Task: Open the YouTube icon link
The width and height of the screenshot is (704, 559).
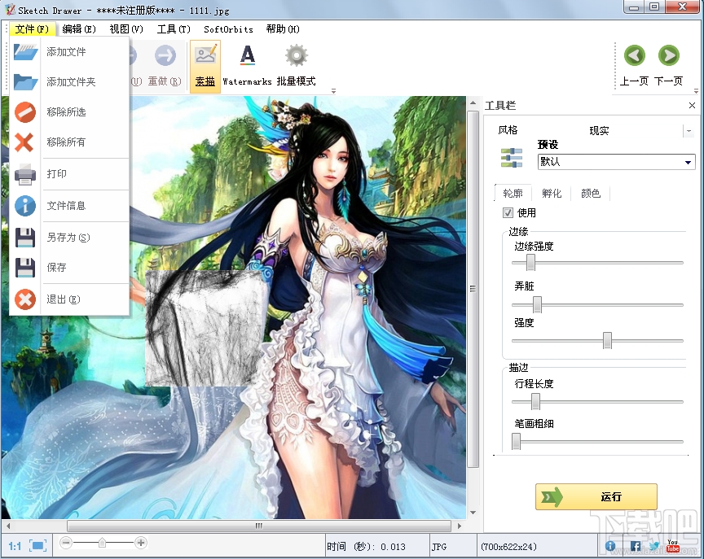Action: [672, 545]
